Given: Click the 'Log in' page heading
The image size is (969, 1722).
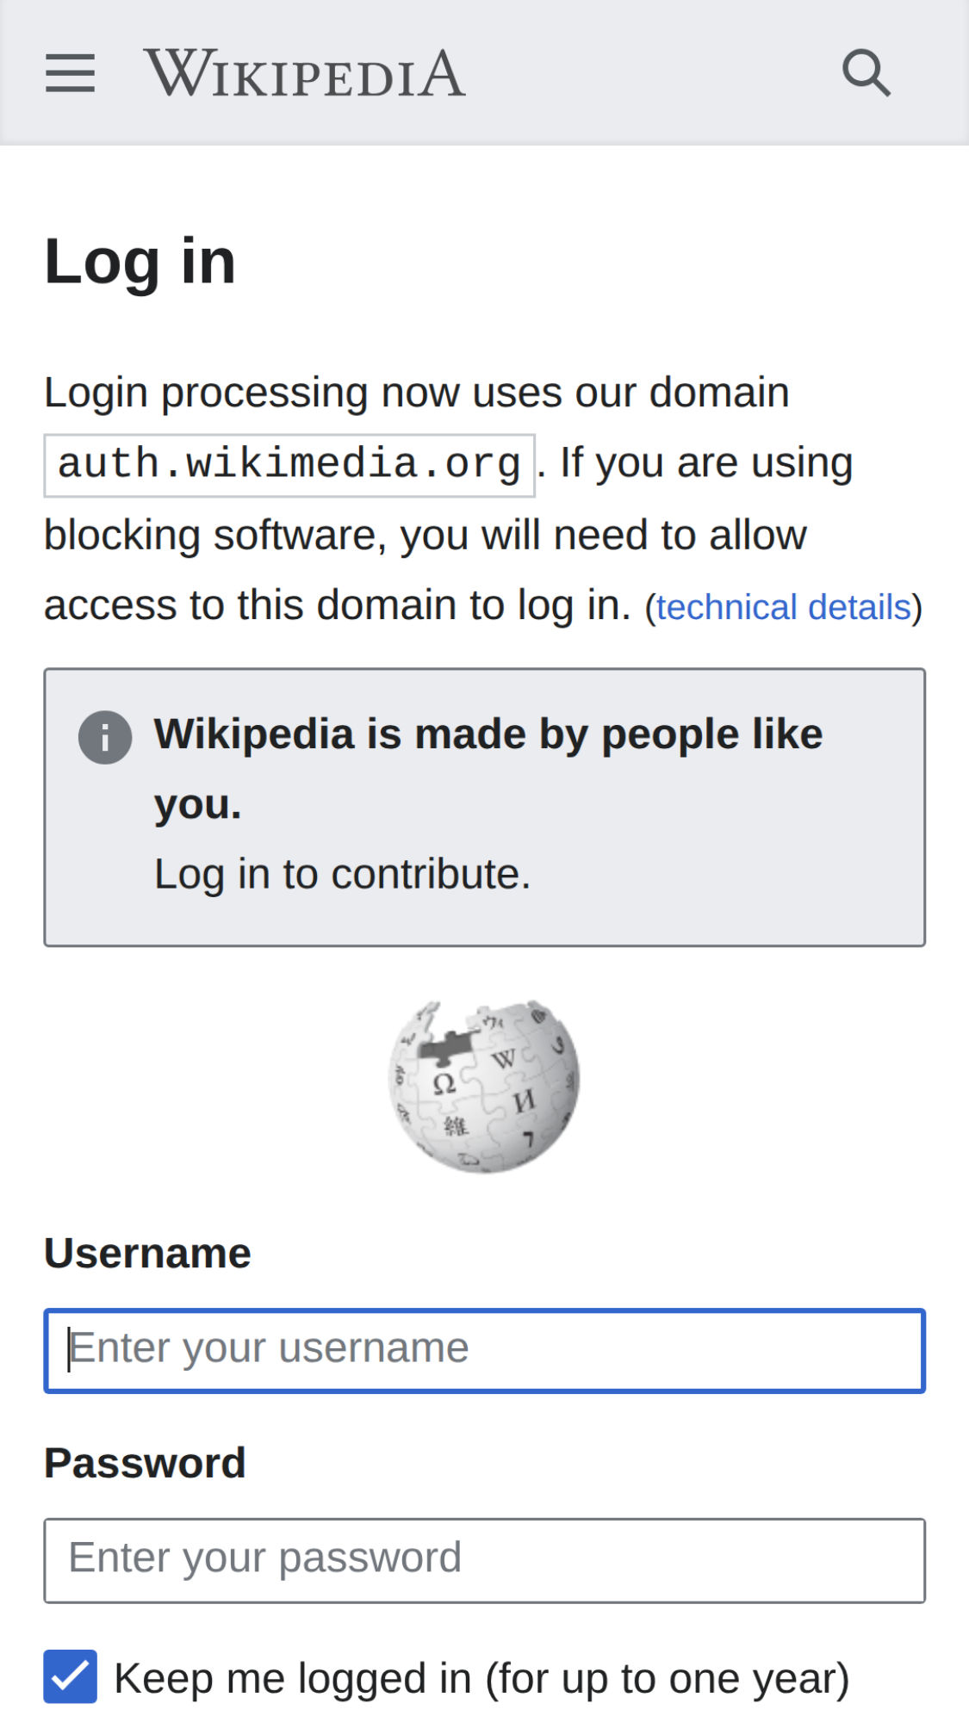Looking at the screenshot, I should click(x=140, y=262).
